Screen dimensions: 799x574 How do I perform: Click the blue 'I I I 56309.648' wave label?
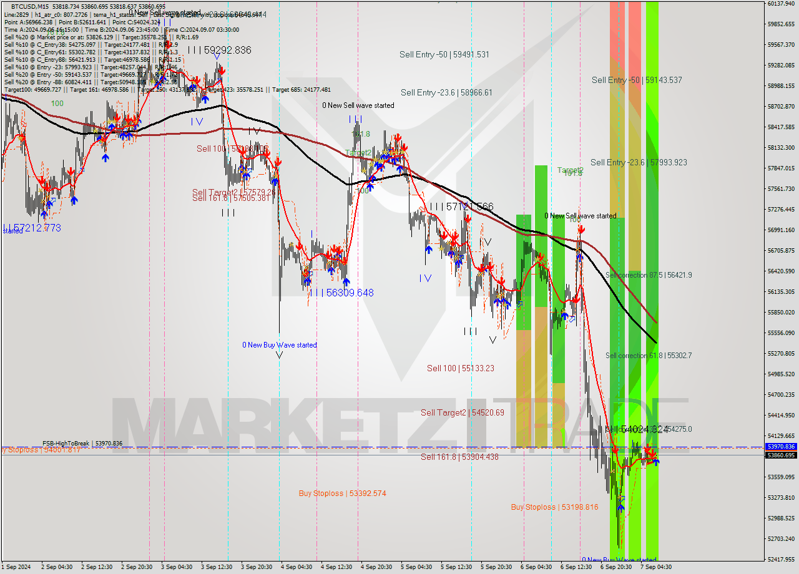(341, 293)
